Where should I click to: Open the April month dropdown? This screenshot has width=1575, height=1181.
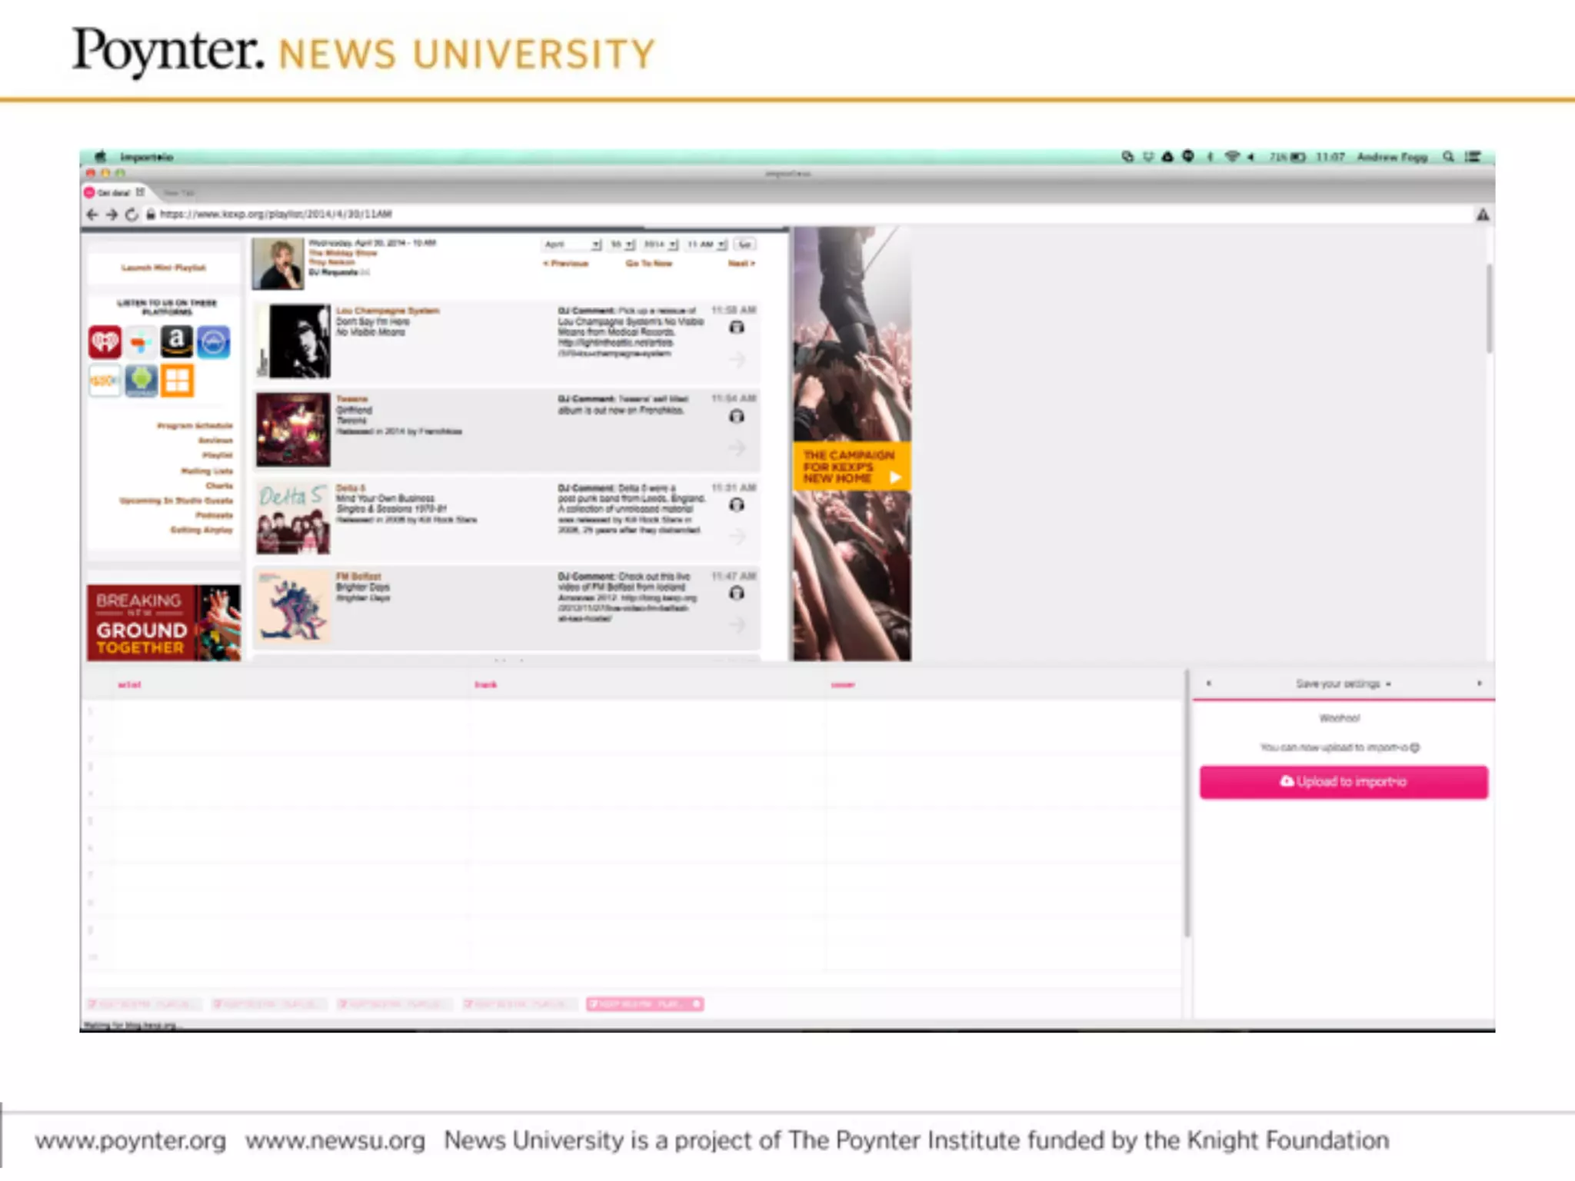pyautogui.click(x=572, y=245)
